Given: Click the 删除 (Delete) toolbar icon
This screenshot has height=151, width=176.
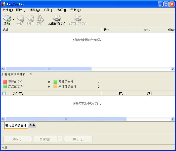Looking at the screenshot, I should click(20, 20).
